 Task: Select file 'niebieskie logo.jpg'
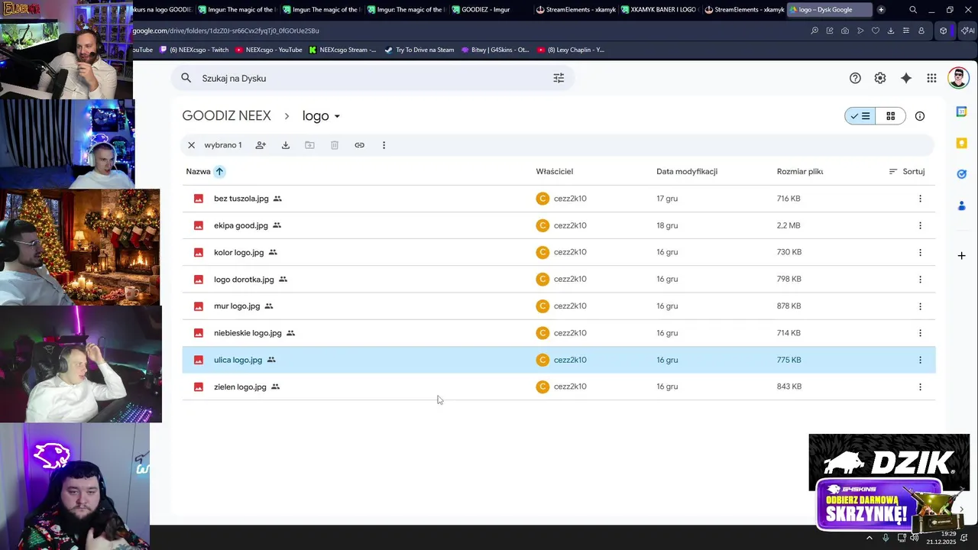(x=559, y=333)
